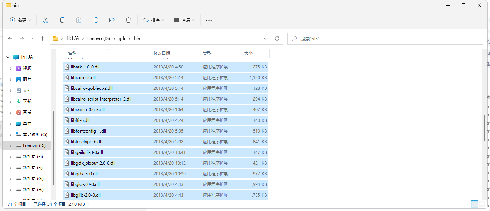Go back to the previous folder

[10, 38]
